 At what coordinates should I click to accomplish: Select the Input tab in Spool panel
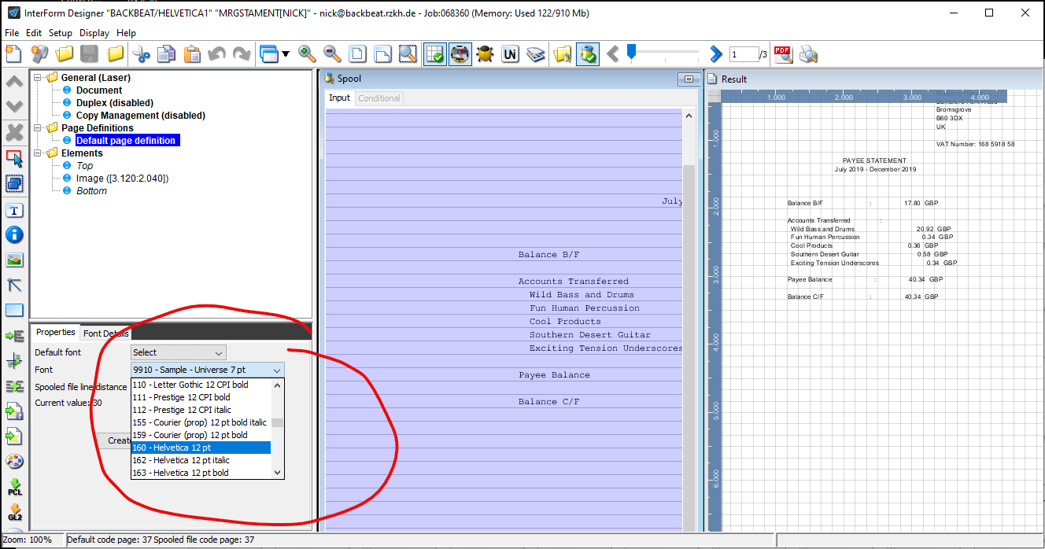pos(340,98)
